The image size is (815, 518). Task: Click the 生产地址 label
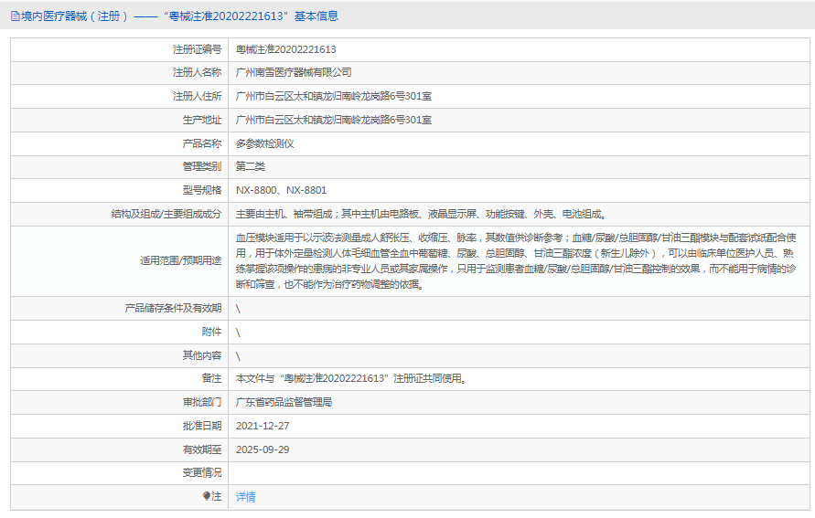coord(202,121)
